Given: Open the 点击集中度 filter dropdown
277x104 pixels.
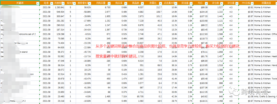Looking at the screenshot, I should [x=176, y=3].
